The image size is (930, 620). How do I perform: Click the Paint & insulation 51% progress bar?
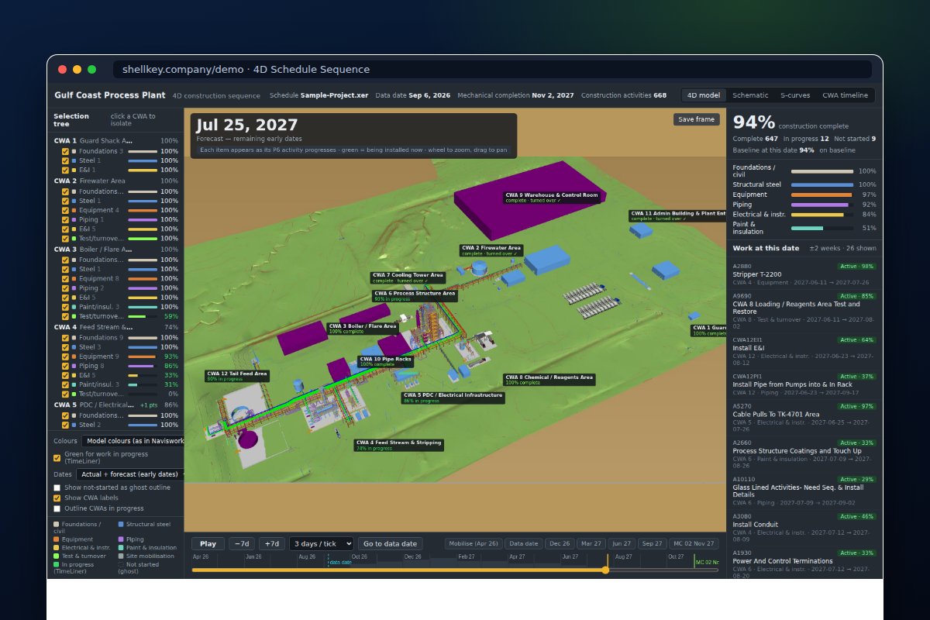[821, 228]
